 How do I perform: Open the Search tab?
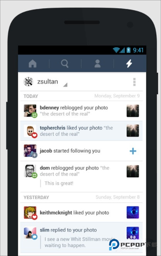[x=65, y=63]
